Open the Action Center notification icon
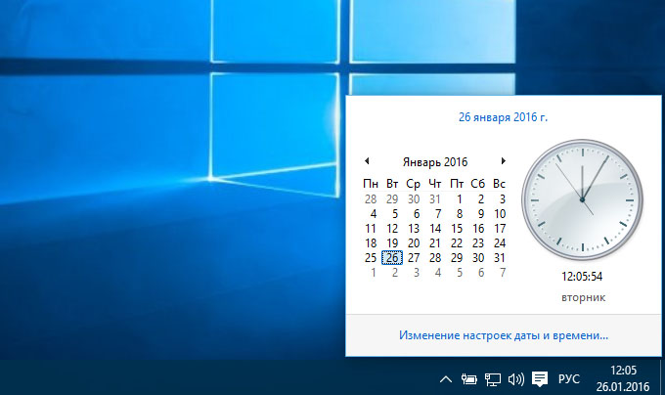 point(540,379)
